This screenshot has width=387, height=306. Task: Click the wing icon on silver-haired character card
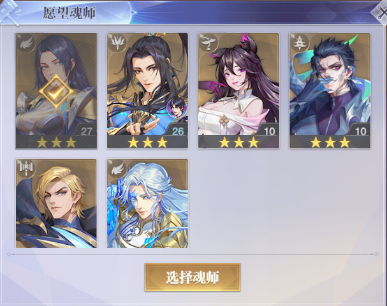(x=117, y=169)
